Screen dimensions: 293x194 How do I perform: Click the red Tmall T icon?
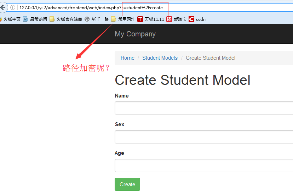tap(140, 19)
